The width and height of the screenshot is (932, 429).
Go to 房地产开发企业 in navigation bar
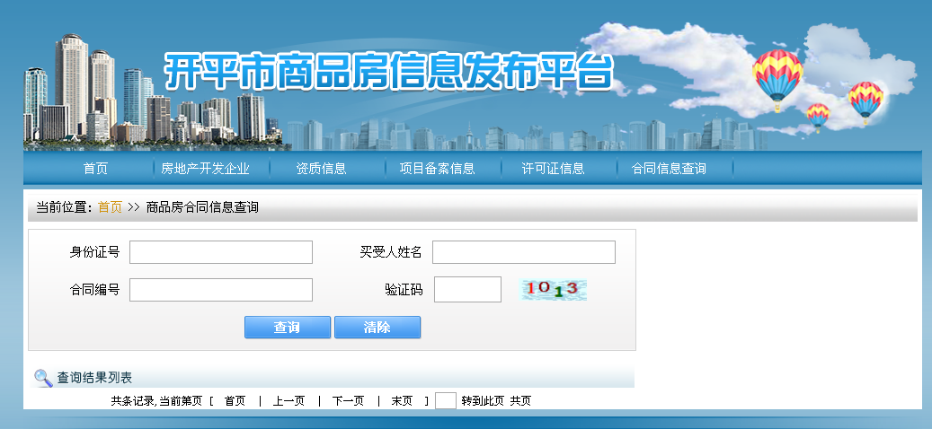(205, 169)
